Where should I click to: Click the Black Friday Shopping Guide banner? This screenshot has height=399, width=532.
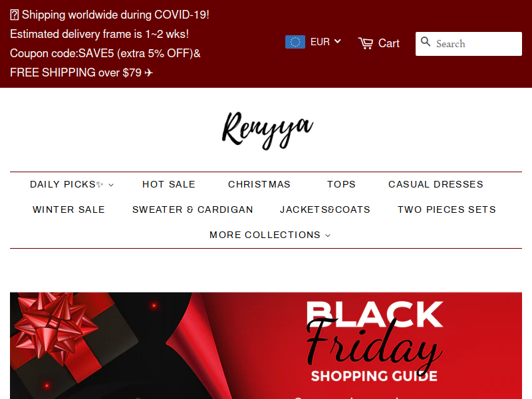(x=266, y=345)
